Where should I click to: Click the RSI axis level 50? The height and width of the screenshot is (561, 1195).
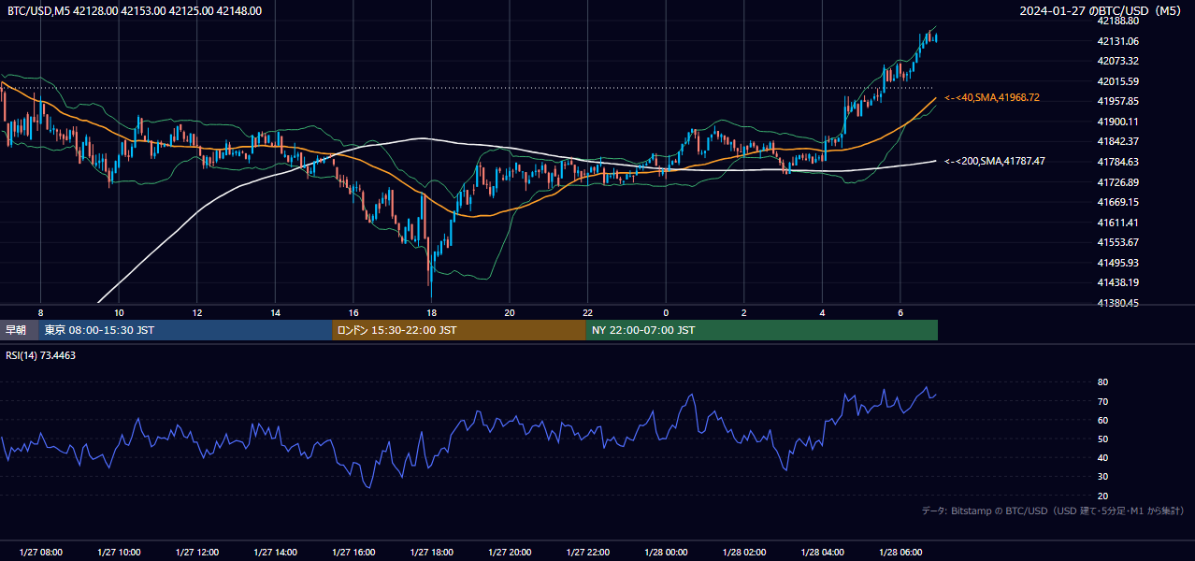point(1102,439)
